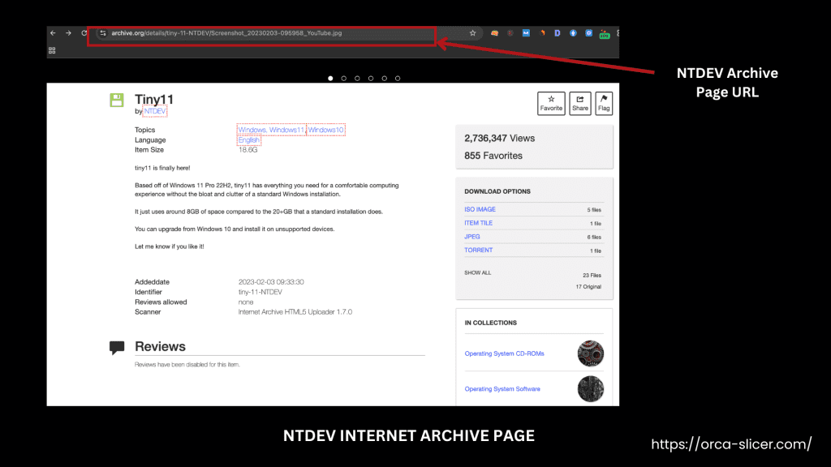The height and width of the screenshot is (467, 831).
Task: Select the second carousel dot
Action: pos(344,78)
